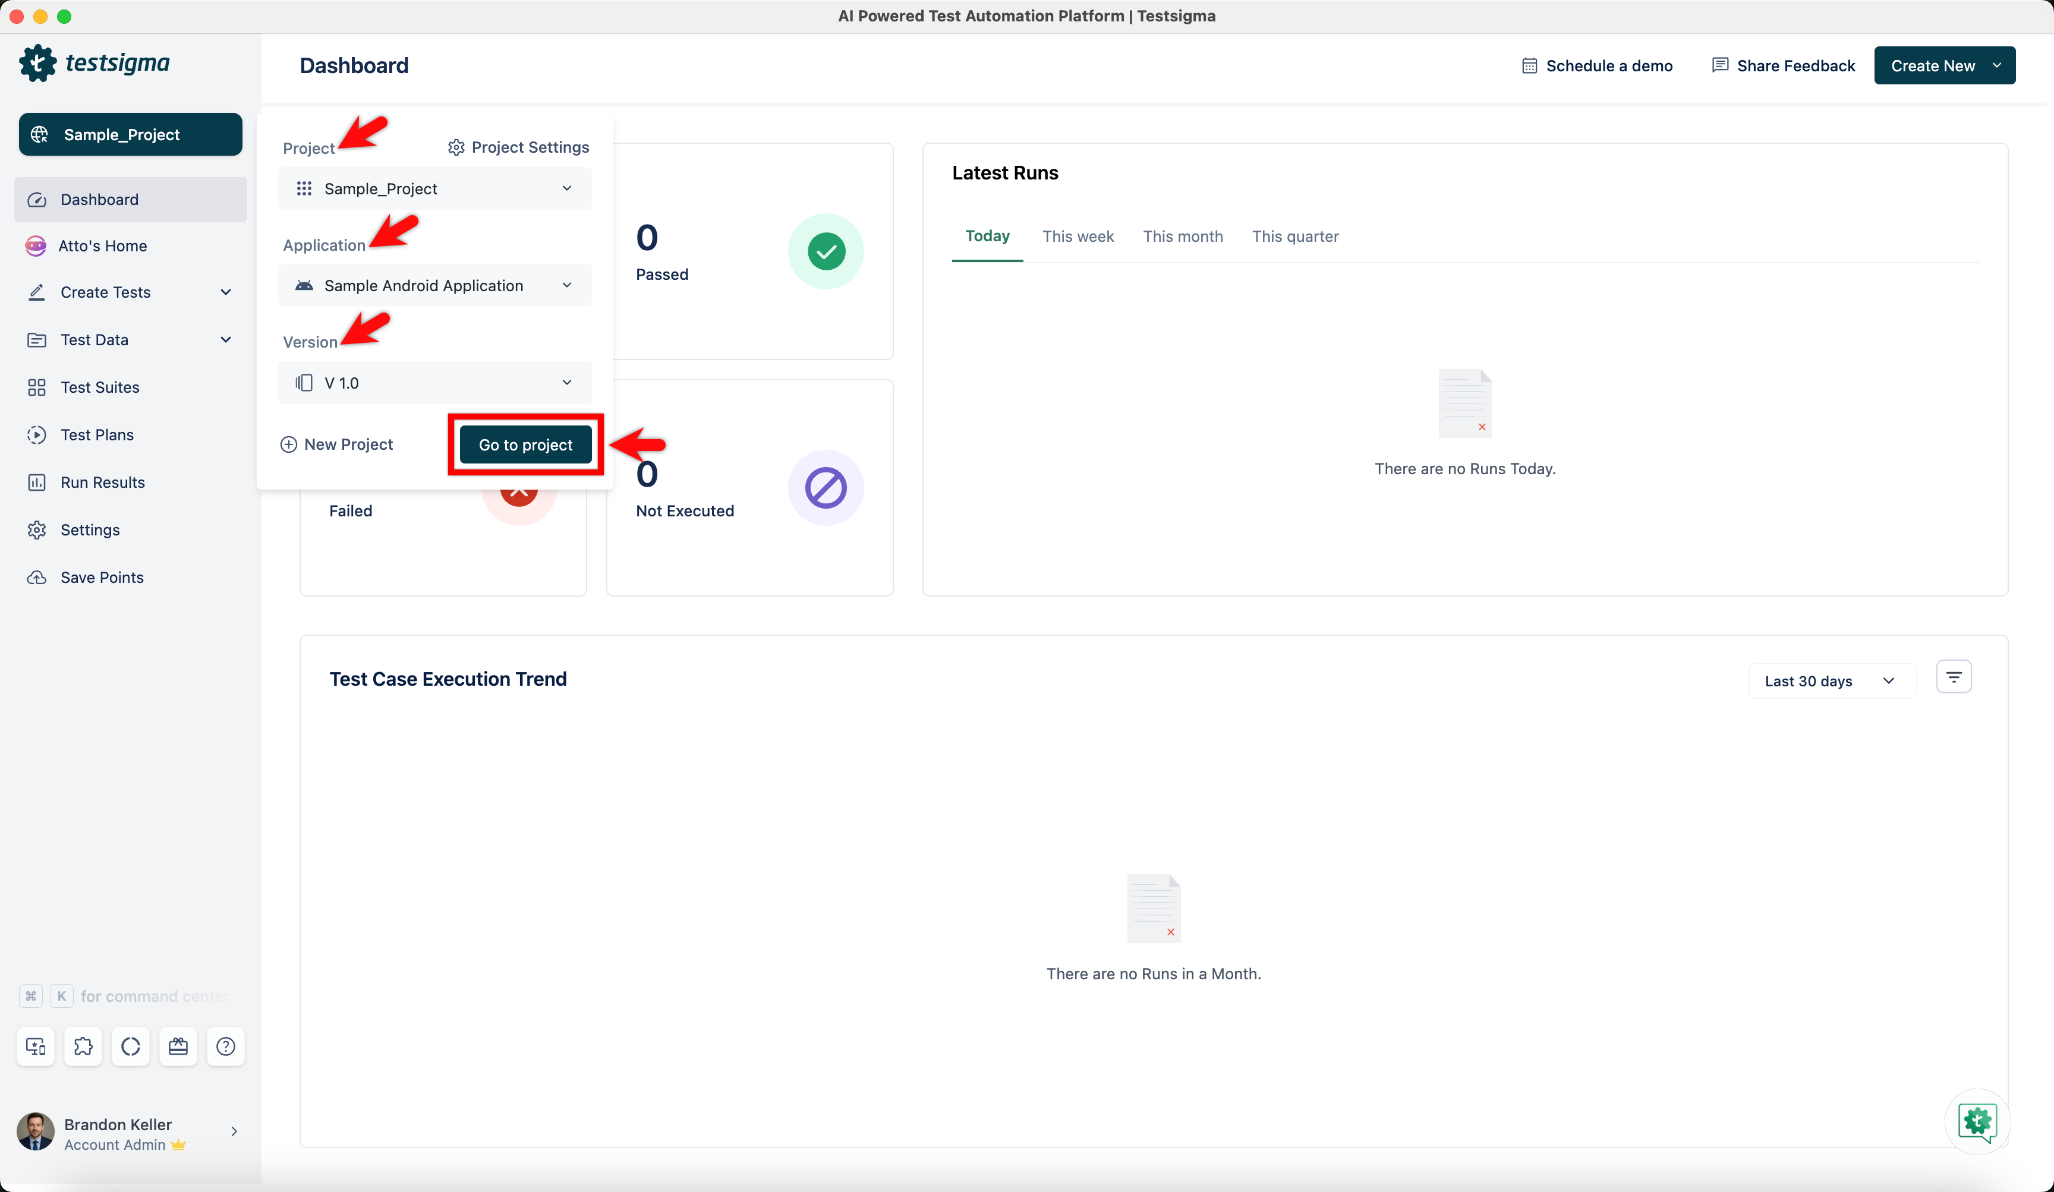Select the Last 30 days dropdown
Image resolution: width=2054 pixels, height=1192 pixels.
[x=1831, y=681]
